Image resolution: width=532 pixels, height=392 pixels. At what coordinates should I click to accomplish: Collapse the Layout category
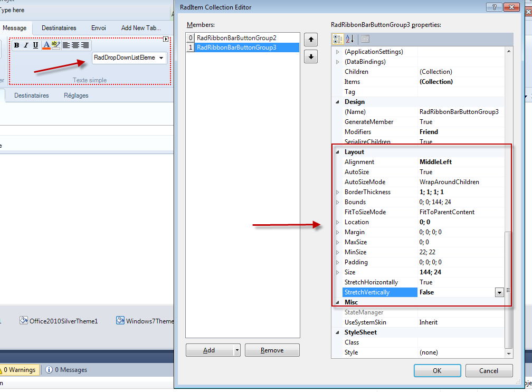tap(337, 152)
